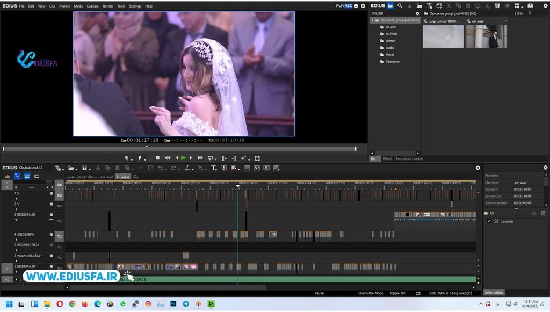Select the Audio folder in bin
Image resolution: width=550 pixels, height=312 pixels.
pos(390,48)
